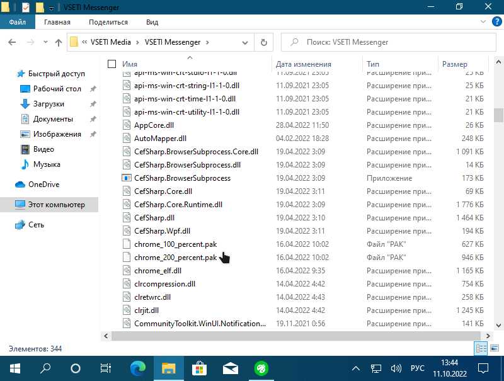Open Mail app from taskbar
The image size is (504, 381).
(230, 368)
